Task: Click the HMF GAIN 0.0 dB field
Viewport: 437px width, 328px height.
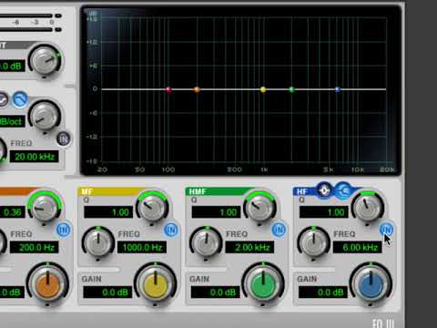Action: pyautogui.click(x=216, y=292)
